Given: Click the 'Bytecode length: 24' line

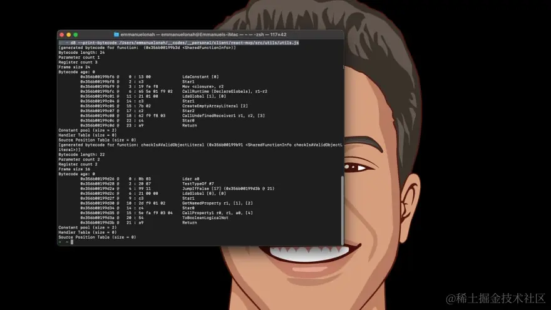Looking at the screenshot, I should coord(81,53).
